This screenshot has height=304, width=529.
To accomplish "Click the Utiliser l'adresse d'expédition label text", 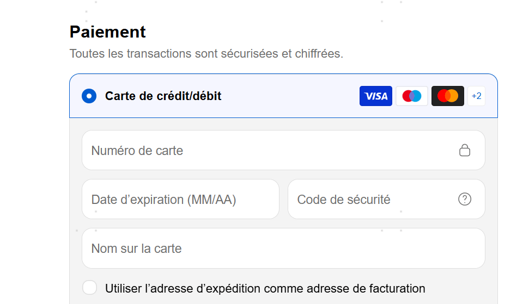I will point(265,289).
